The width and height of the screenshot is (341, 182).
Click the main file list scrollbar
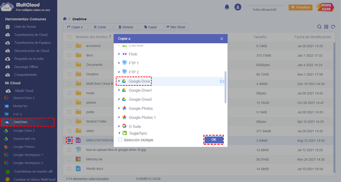pos(335,107)
